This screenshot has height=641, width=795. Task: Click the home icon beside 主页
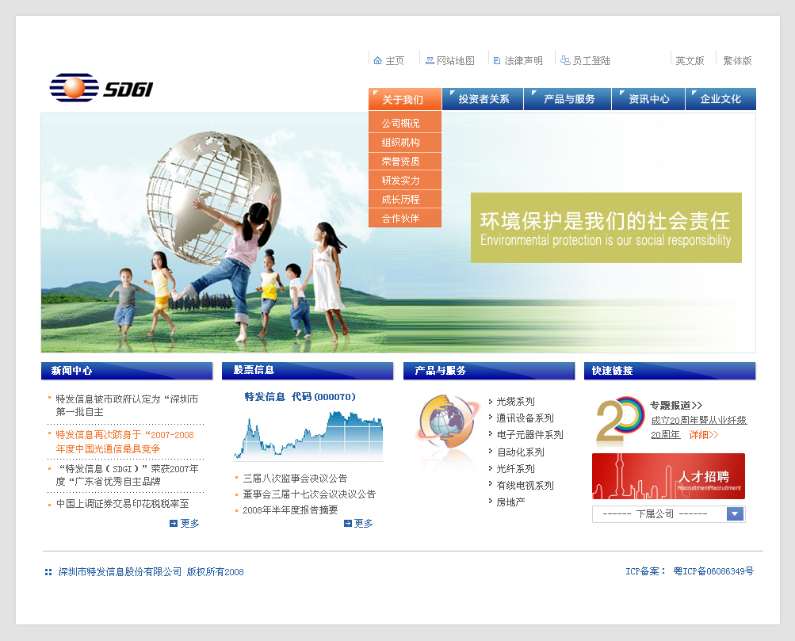tap(378, 61)
